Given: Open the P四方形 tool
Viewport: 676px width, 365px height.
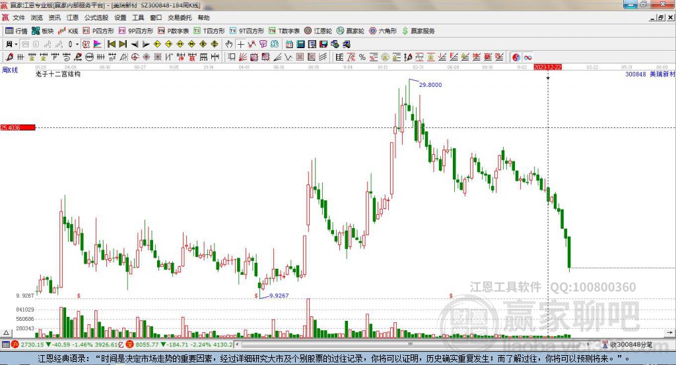Looking at the screenshot, I should pos(98,30).
